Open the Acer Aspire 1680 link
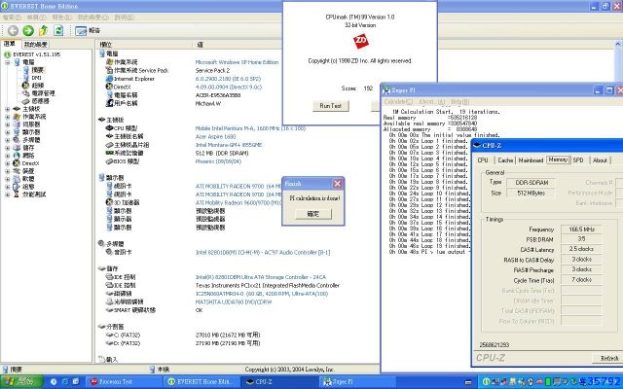This screenshot has height=389, width=623. (215, 136)
